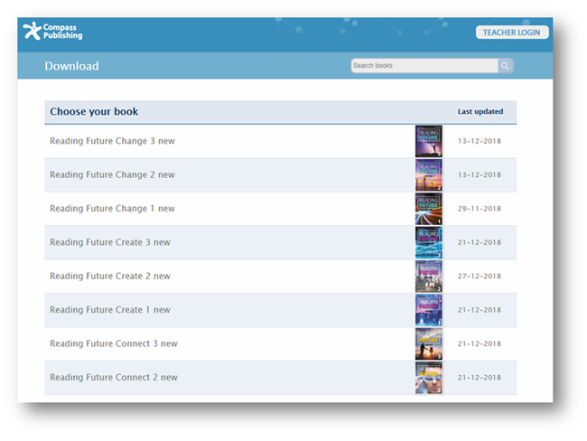Screen dimensions: 587x441
Task: Click the Reading Future Connect 3 cover thumbnail
Action: pos(429,343)
